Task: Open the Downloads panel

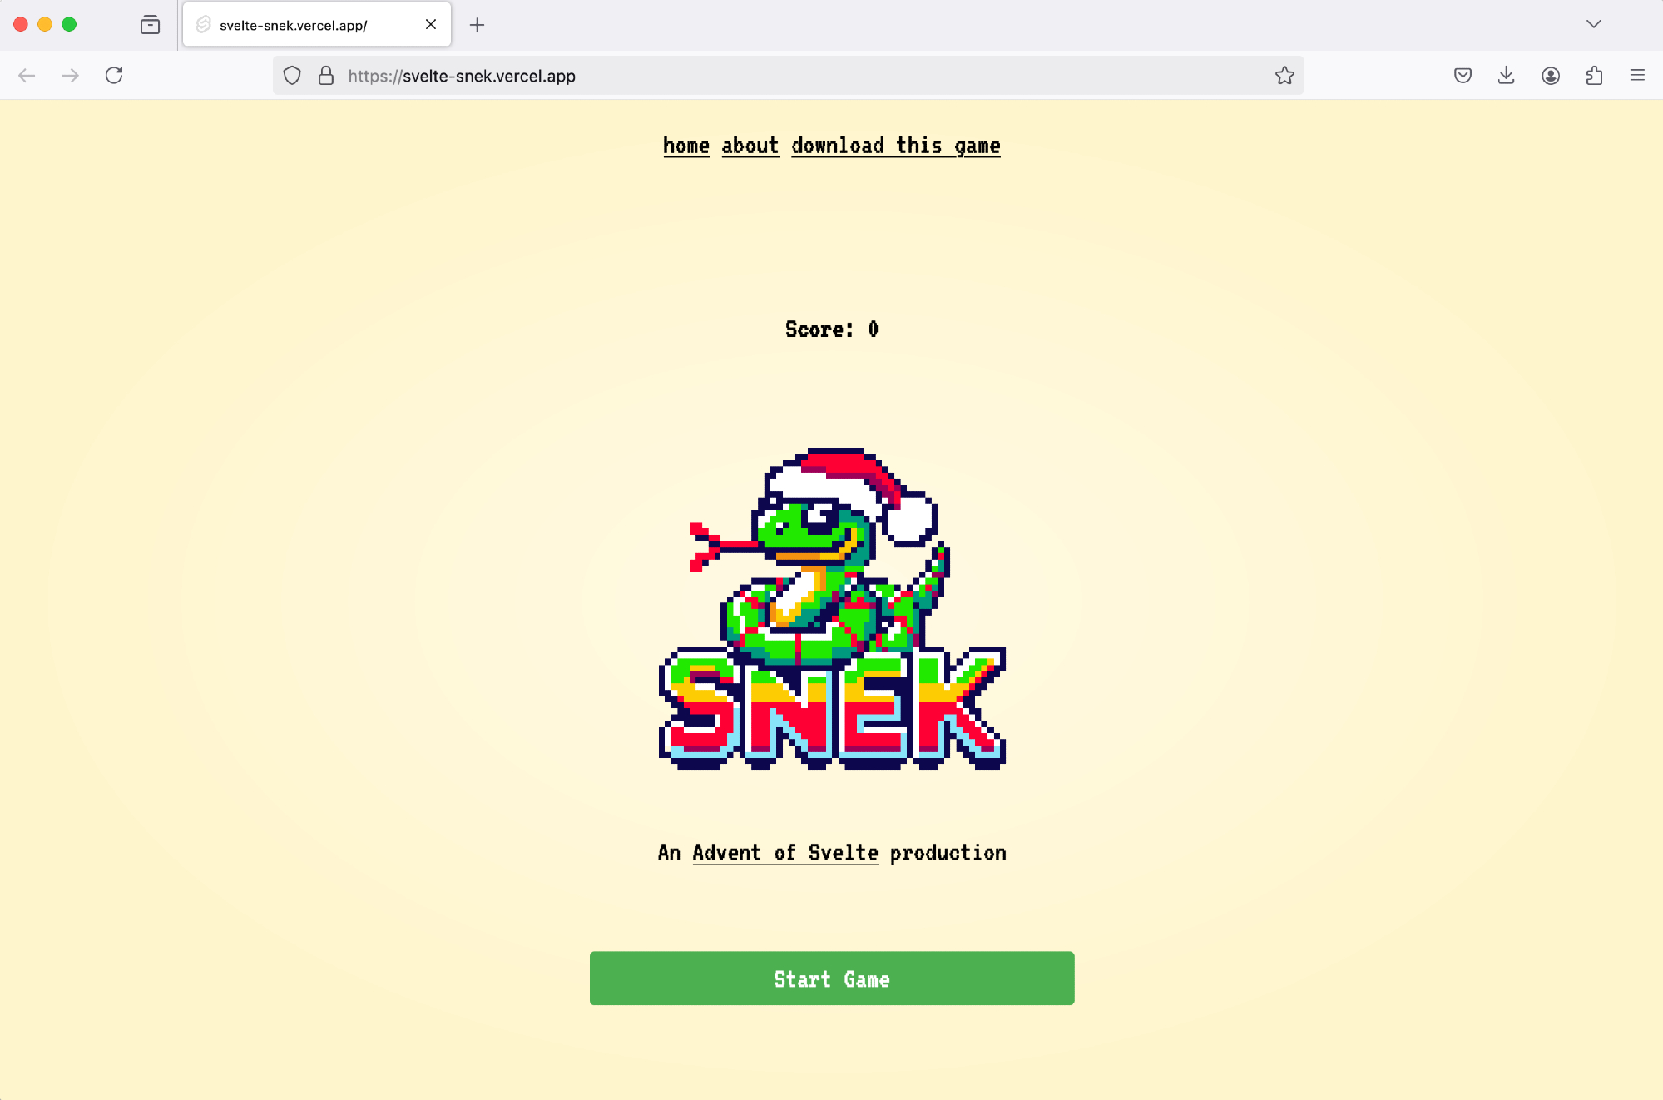Action: pos(1507,76)
